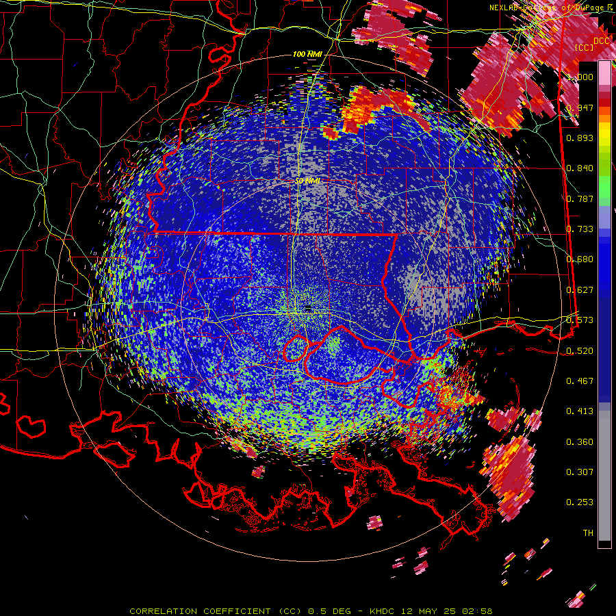Select the 0.467 scale value

coord(580,381)
